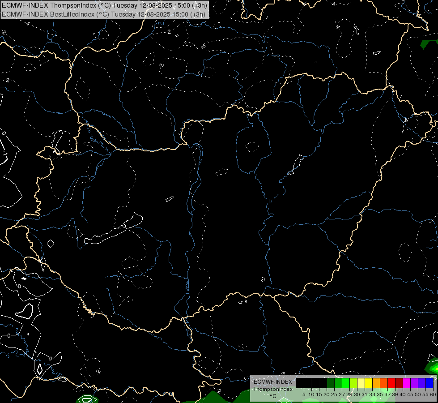Click the legend scale value 39

coord(395,394)
